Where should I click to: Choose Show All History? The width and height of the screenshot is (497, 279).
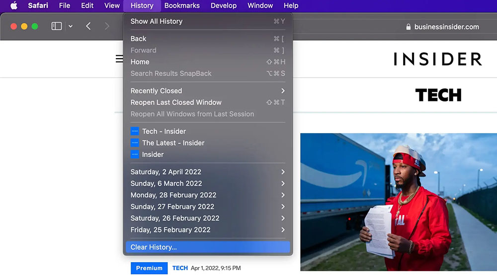(x=157, y=21)
